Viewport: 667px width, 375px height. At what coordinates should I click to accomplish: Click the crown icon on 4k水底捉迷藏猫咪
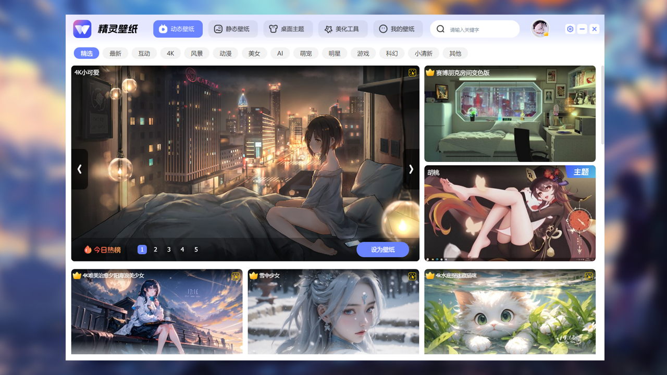point(430,276)
